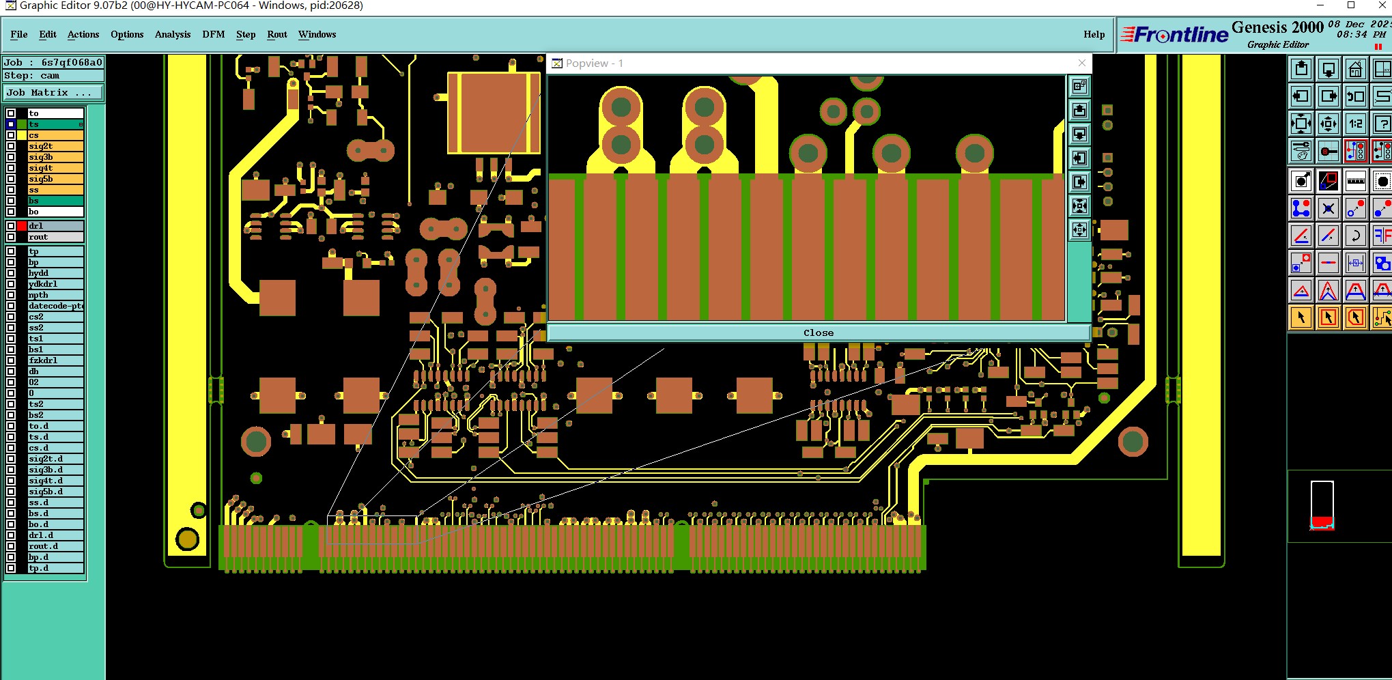The height and width of the screenshot is (680, 1392).
Task: Click the ruler measure tool icon
Action: click(x=1355, y=181)
